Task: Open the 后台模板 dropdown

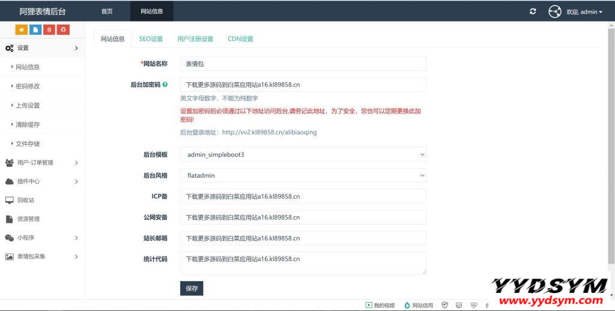Action: coord(303,154)
